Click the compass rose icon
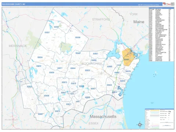Screen dimensions: 176x132 (140, 125)
